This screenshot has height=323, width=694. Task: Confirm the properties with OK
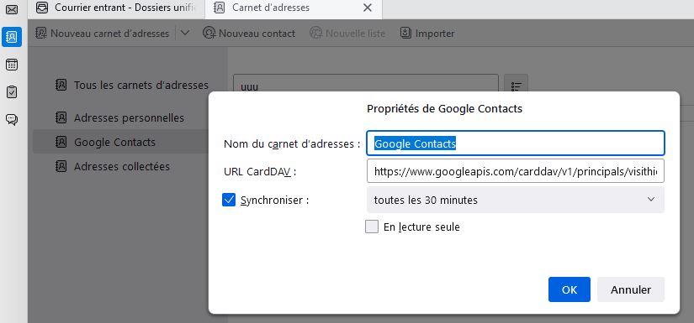(x=570, y=289)
